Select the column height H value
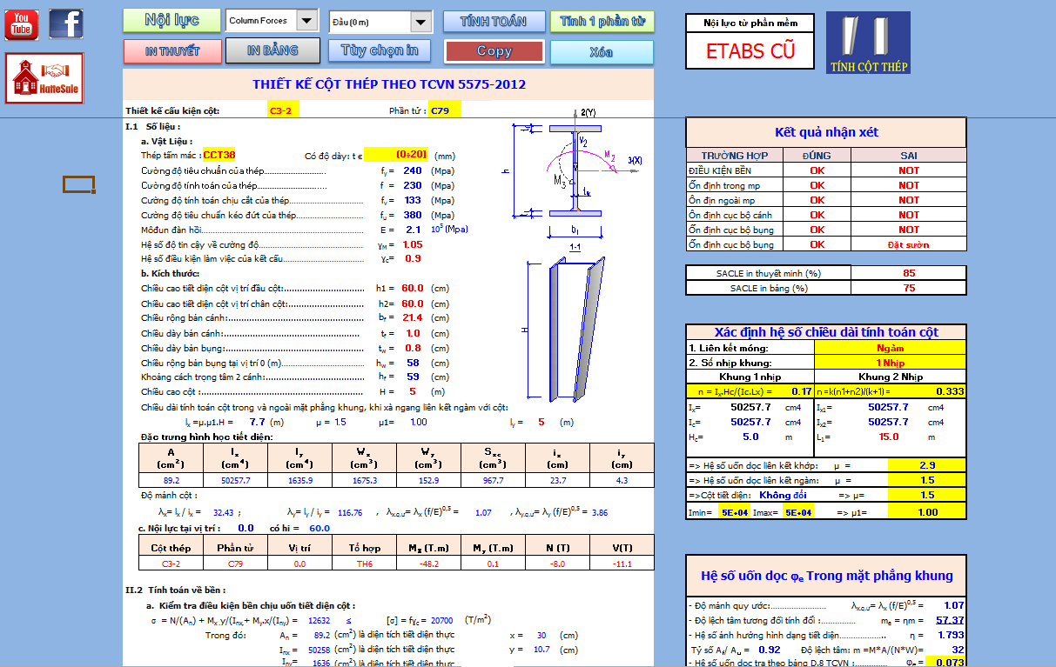1056x667 pixels. (x=413, y=391)
